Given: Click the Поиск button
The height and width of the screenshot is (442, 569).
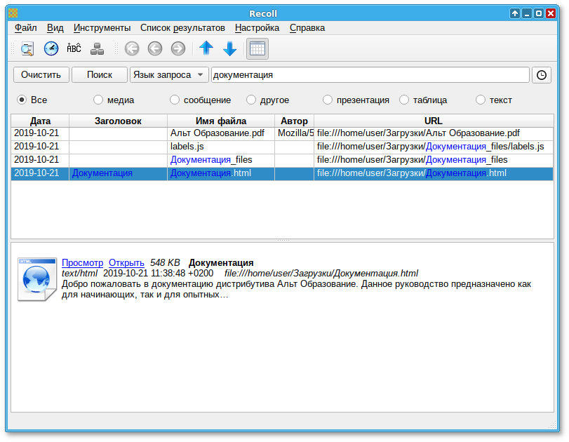Looking at the screenshot, I should (x=100, y=75).
